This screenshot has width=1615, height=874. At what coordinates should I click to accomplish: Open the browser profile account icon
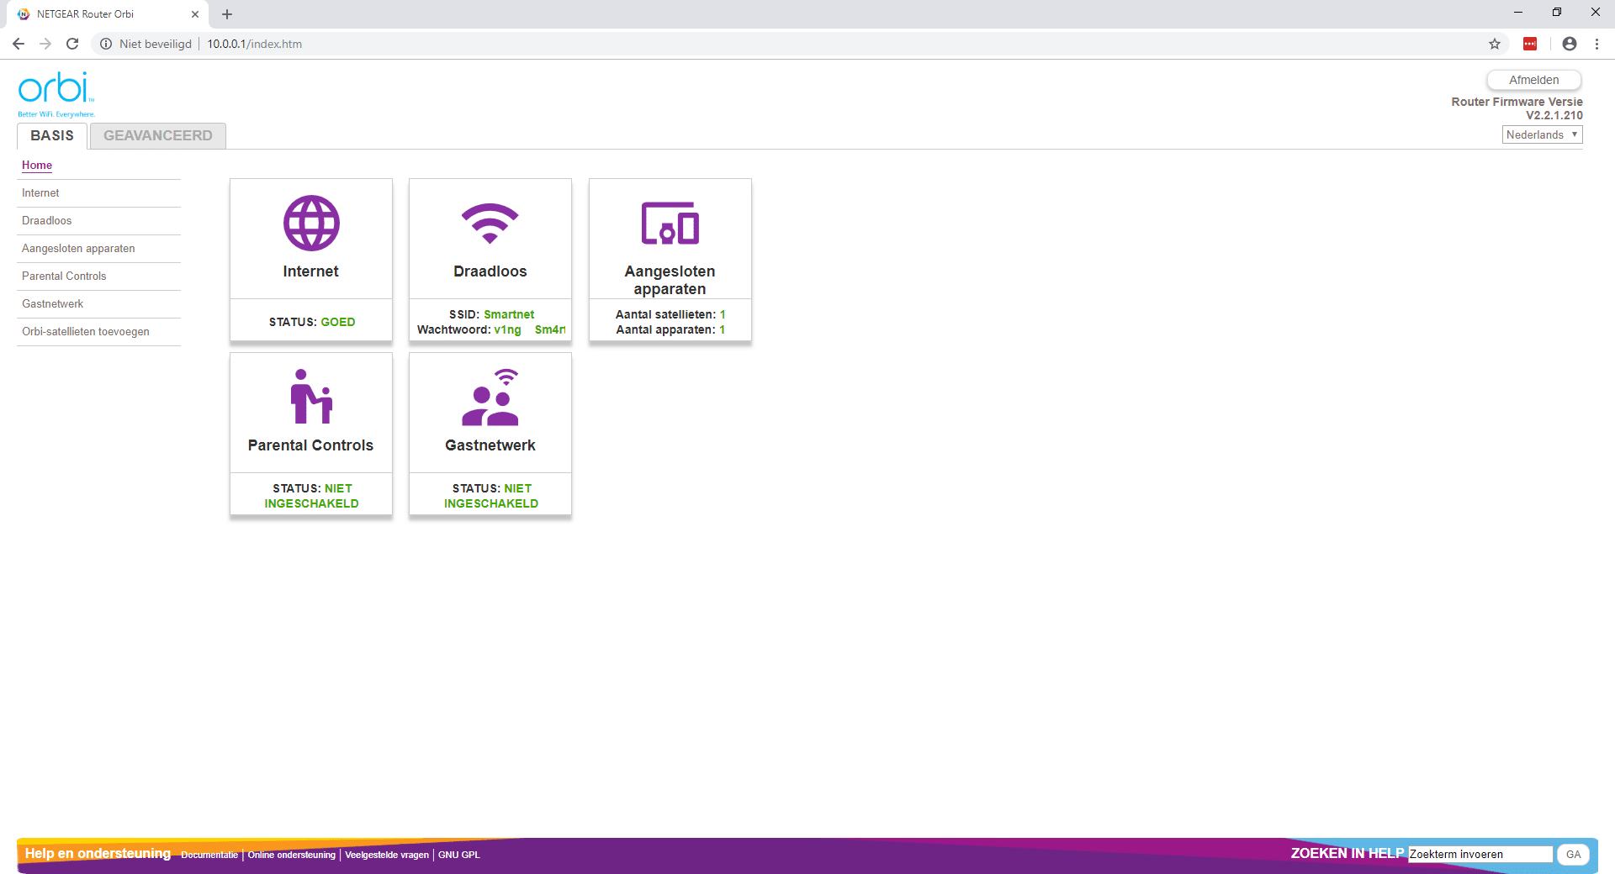1570,44
